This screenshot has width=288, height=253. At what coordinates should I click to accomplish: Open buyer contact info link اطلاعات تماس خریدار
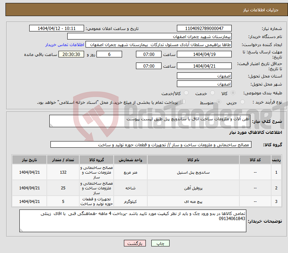pos(65,45)
